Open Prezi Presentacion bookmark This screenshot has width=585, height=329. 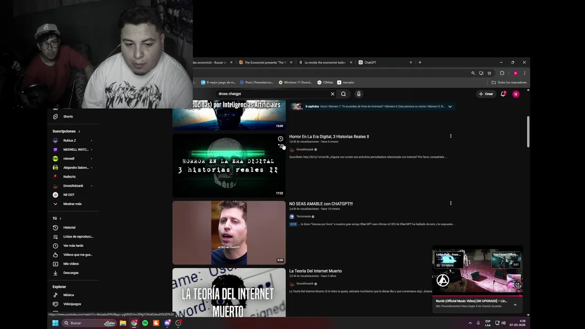click(256, 83)
